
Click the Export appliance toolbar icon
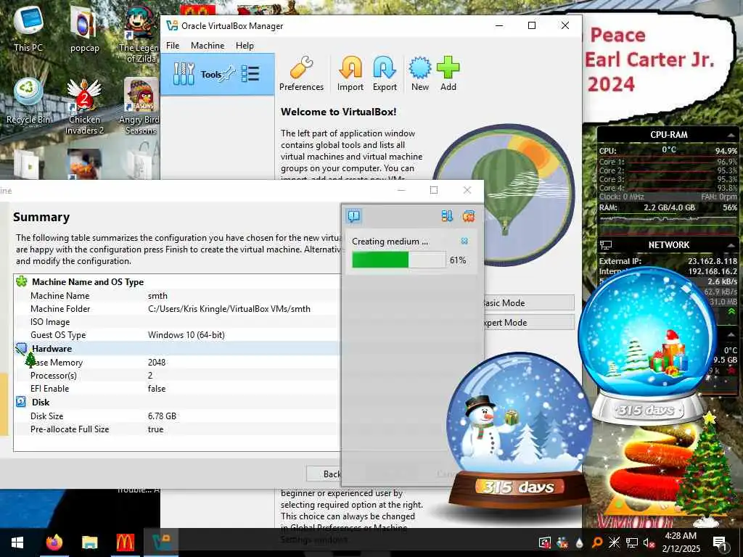coord(385,74)
